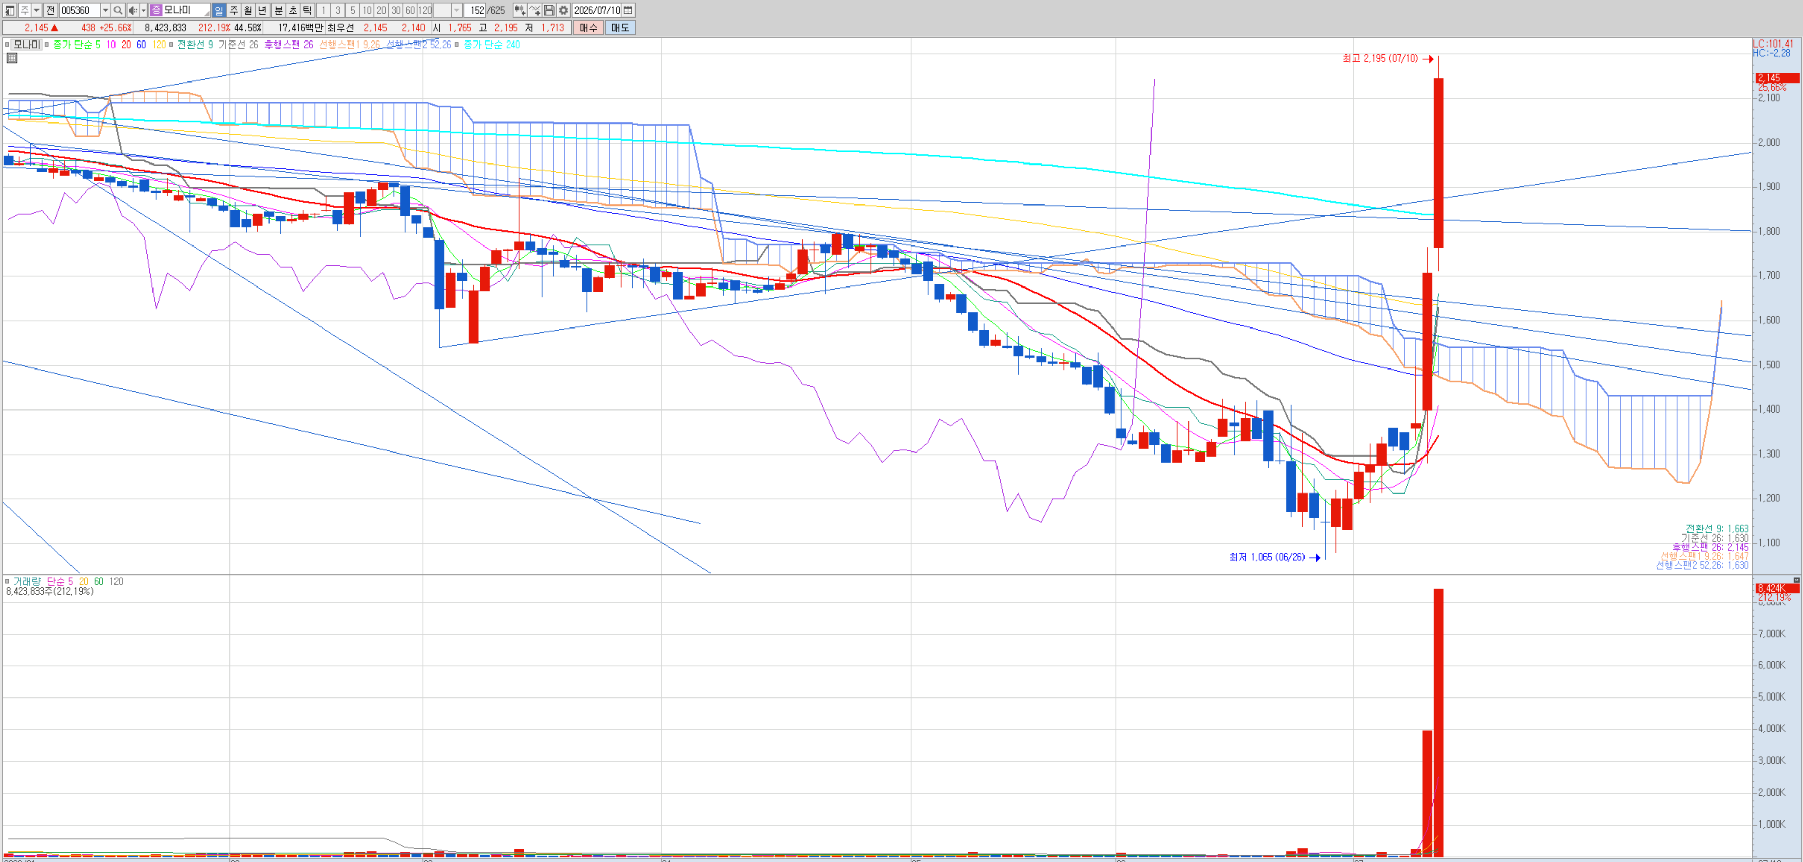Switch to the 년 yearly period tab
1803x862 pixels.
tap(262, 10)
